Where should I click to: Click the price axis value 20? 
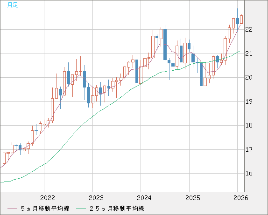click(x=249, y=77)
